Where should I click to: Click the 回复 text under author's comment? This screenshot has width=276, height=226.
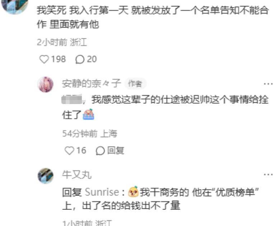pyautogui.click(x=116, y=151)
